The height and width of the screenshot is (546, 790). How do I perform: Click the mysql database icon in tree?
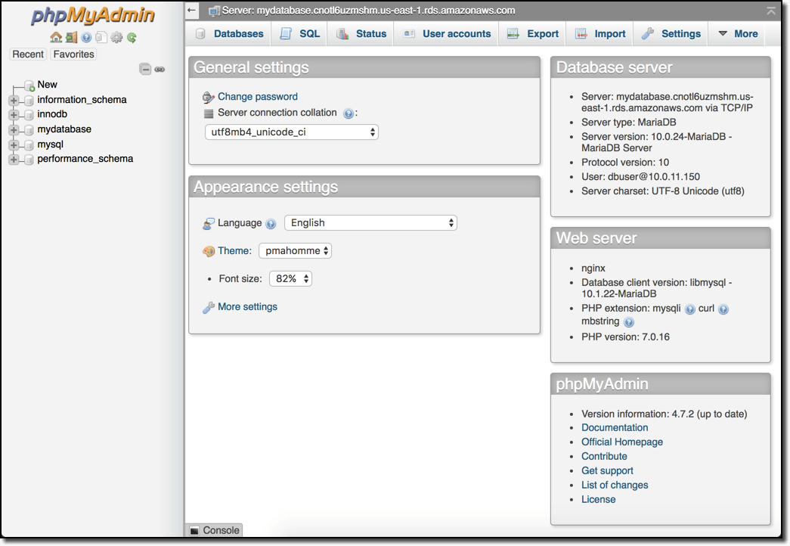pos(29,144)
